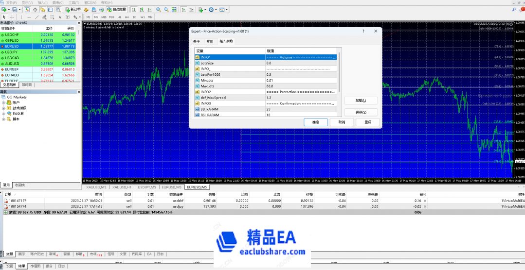This screenshot has height=270, width=525.
Task: Click the 确定 button in dialog
Action: pos(315,122)
